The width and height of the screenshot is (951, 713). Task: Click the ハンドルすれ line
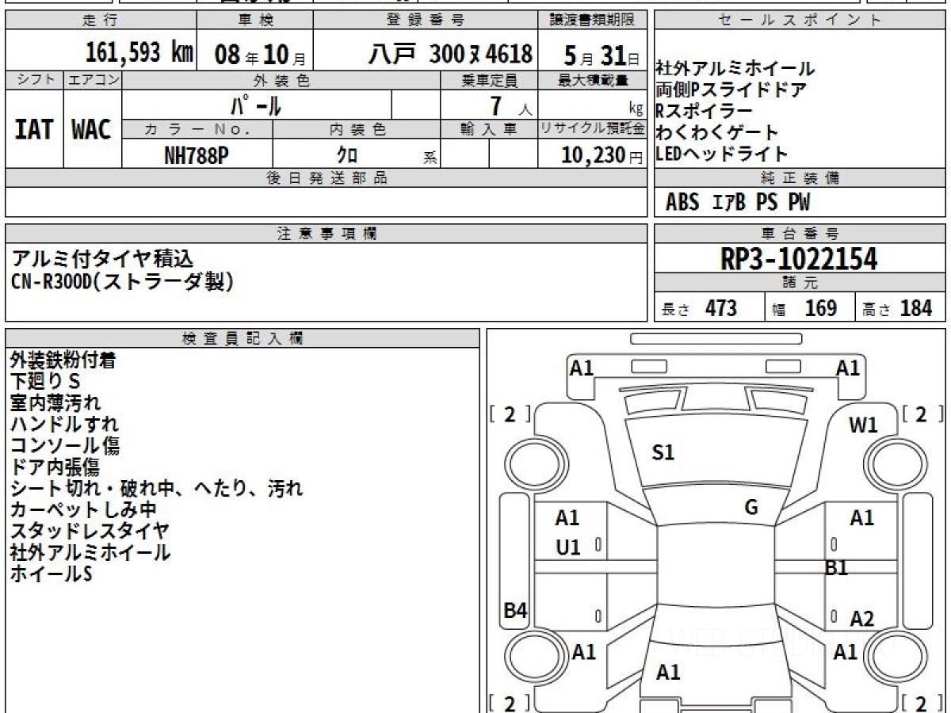(65, 425)
